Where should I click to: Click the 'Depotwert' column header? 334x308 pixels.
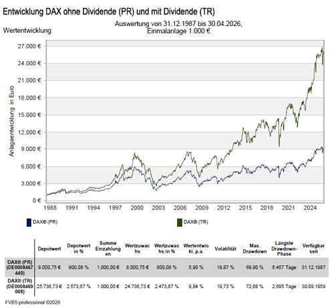pos(49,249)
